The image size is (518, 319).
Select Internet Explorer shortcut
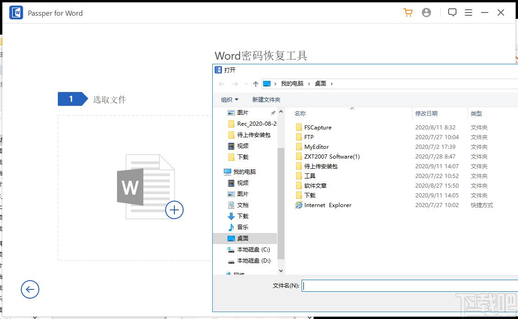pos(323,205)
